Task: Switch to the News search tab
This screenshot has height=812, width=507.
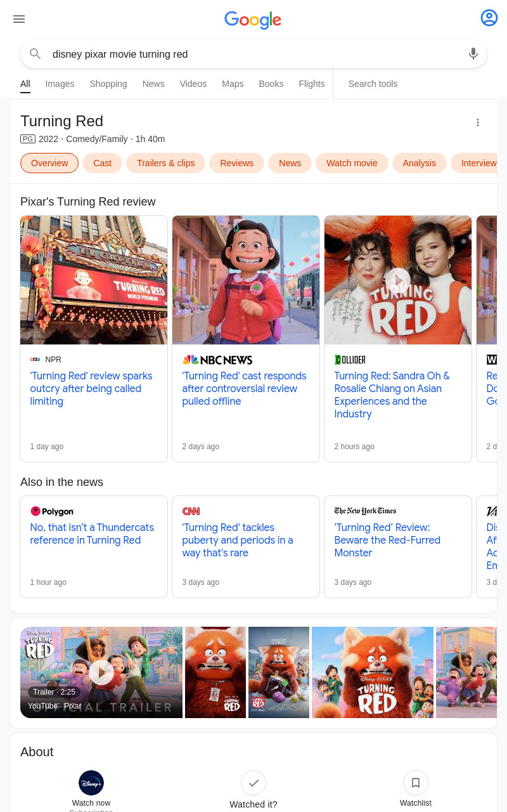Action: pos(153,84)
